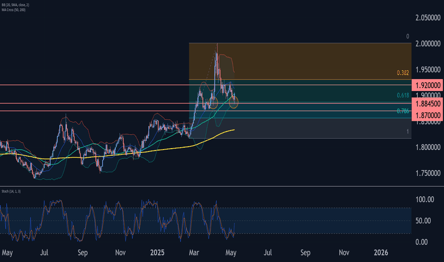Image resolution: width=444 pixels, height=262 pixels.
Task: Click the 1.750000 price axis value
Action: (x=428, y=173)
